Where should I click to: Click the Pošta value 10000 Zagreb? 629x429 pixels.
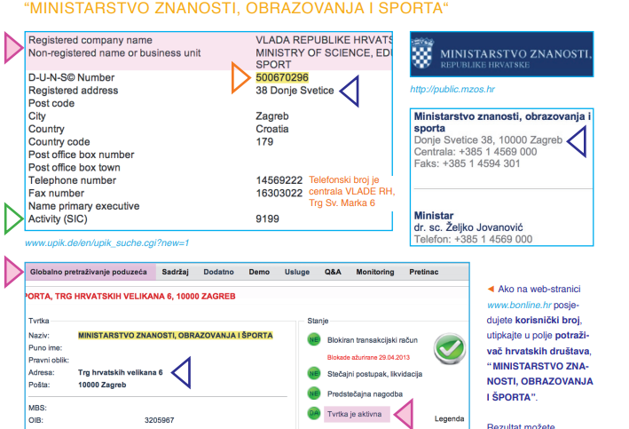102,385
